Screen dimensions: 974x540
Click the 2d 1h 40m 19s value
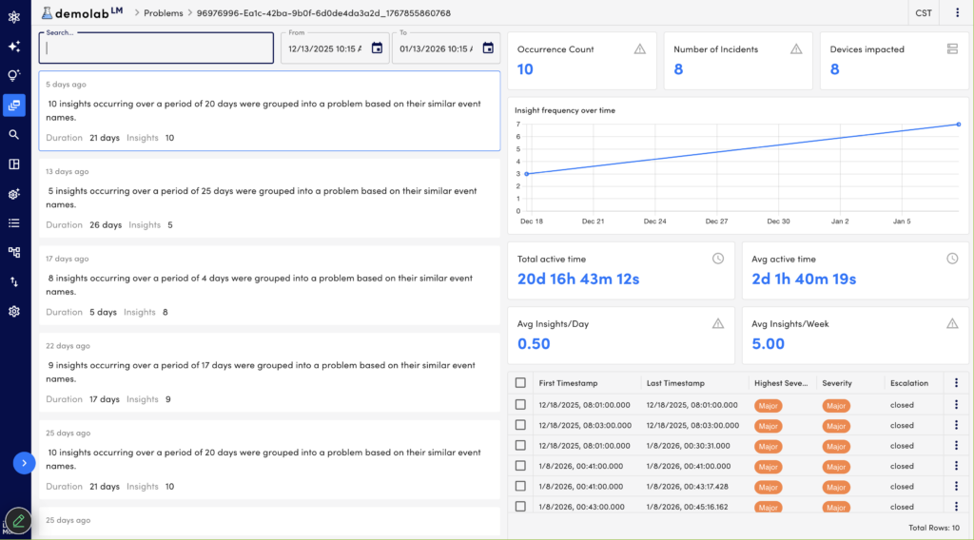[x=804, y=279]
